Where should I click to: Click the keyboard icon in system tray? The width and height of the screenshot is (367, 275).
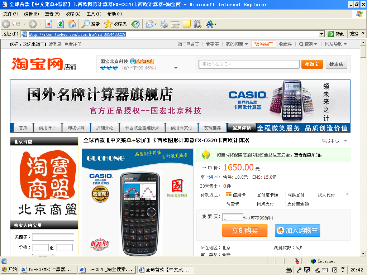(x=289, y=270)
